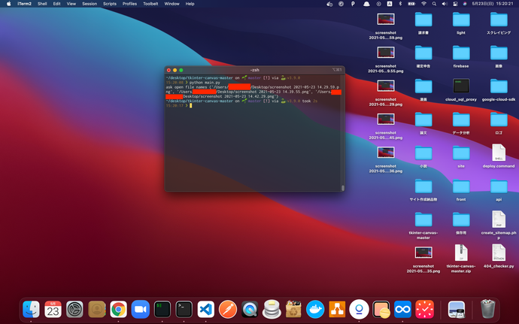Open Preview icon in Dock
Viewport: 519px width, 324px height.
coord(456,310)
